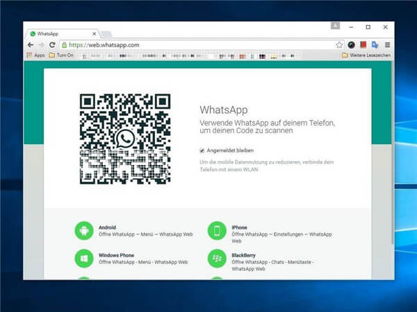Click the 'Um die mobile Datennutzung' hint text
This screenshot has height=312, width=417.
click(x=266, y=166)
